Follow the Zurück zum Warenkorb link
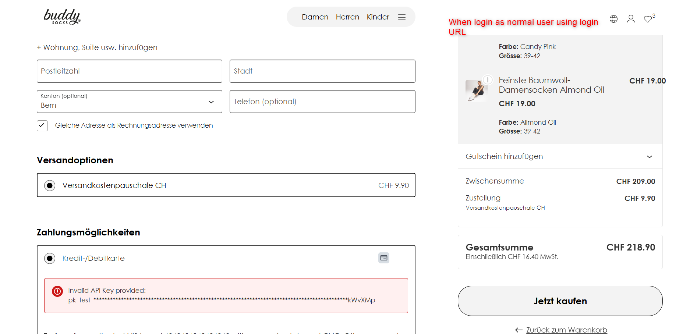The width and height of the screenshot is (697, 334). pyautogui.click(x=566, y=330)
